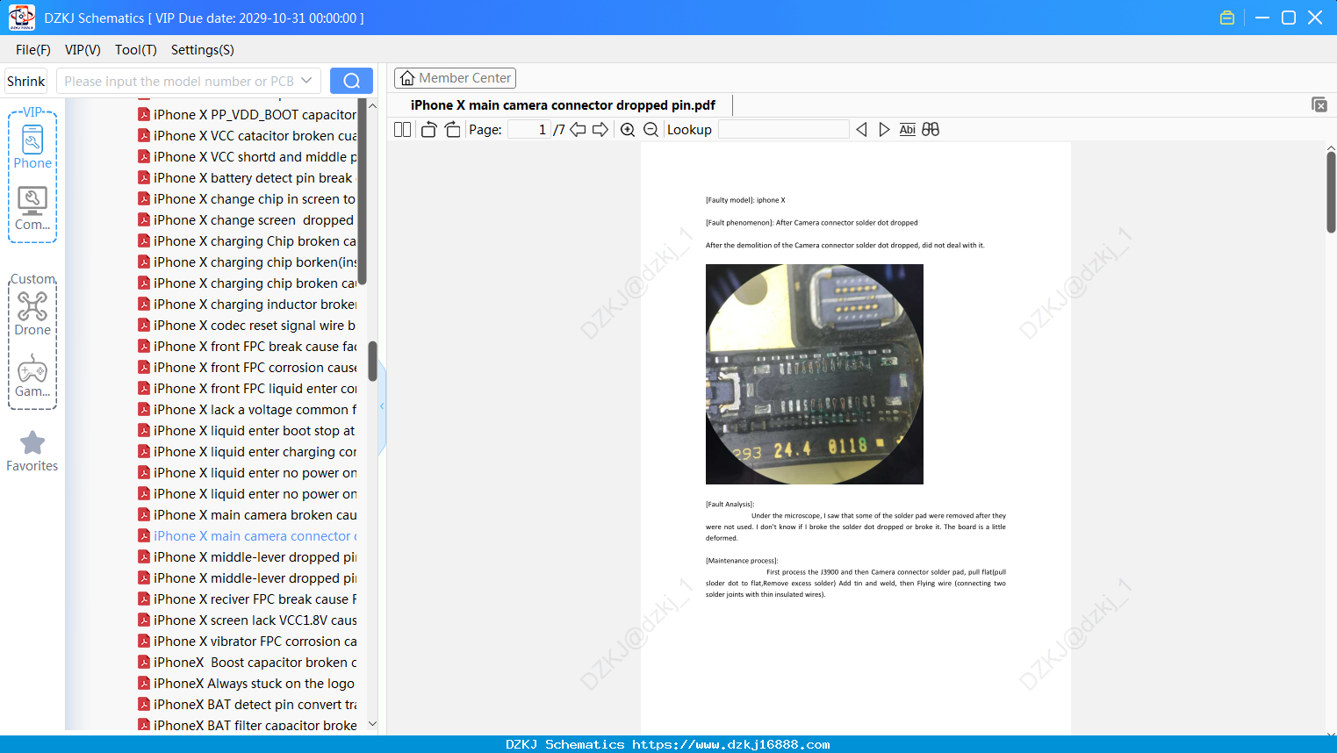Image resolution: width=1337 pixels, height=753 pixels.
Task: Toggle the Abi match-case option
Action: click(x=907, y=130)
